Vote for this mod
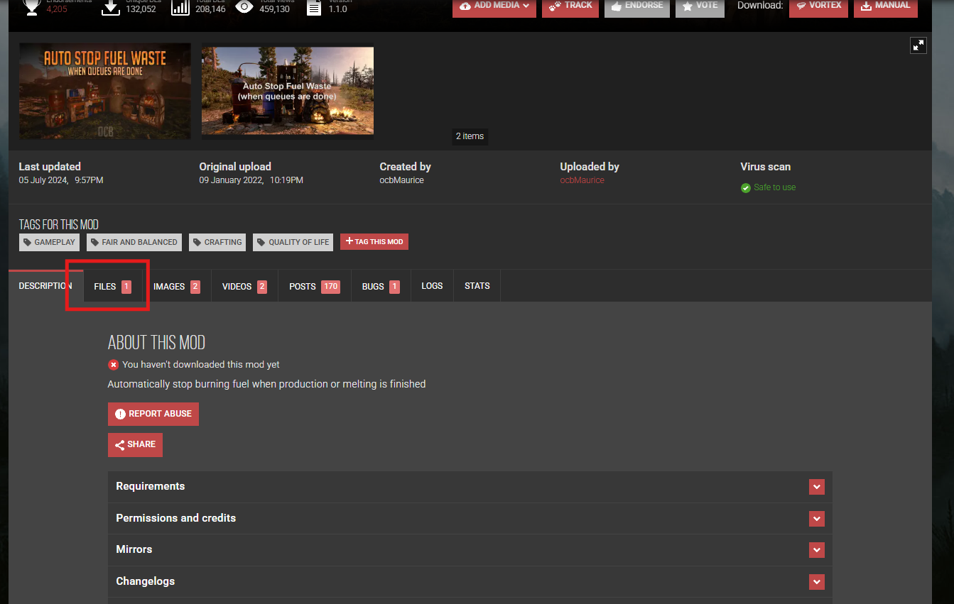Image resolution: width=954 pixels, height=604 pixels. (x=700, y=6)
